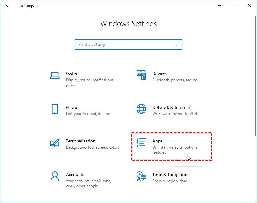Open the Accounts category title
The width and height of the screenshot is (257, 203).
[75, 175]
